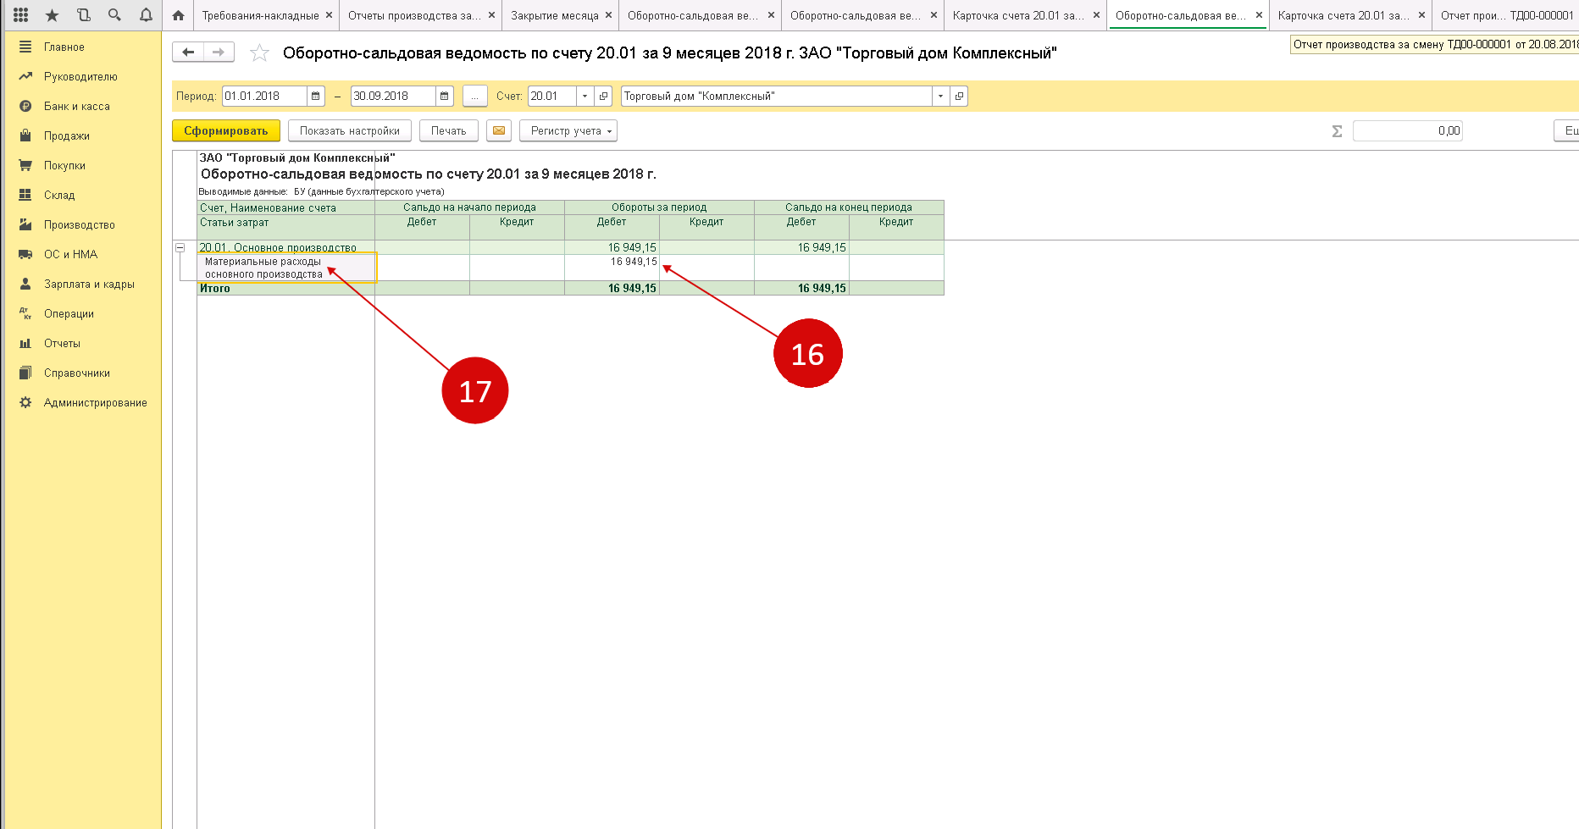The image size is (1579, 829).
Task: Close the Требования-накладные tab
Action: coord(329,15)
